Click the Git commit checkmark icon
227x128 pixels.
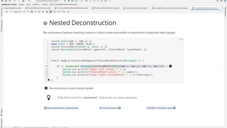94,1
